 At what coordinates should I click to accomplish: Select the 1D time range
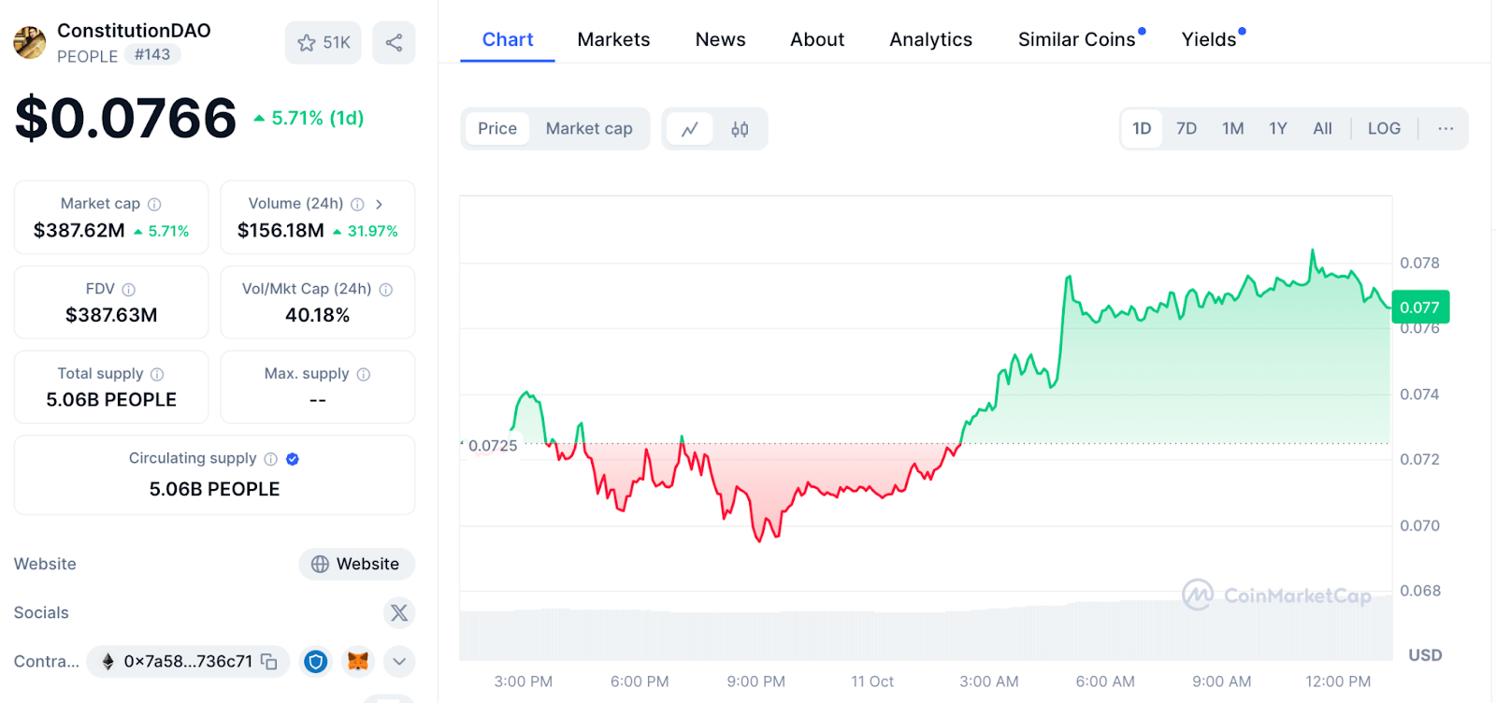1142,129
